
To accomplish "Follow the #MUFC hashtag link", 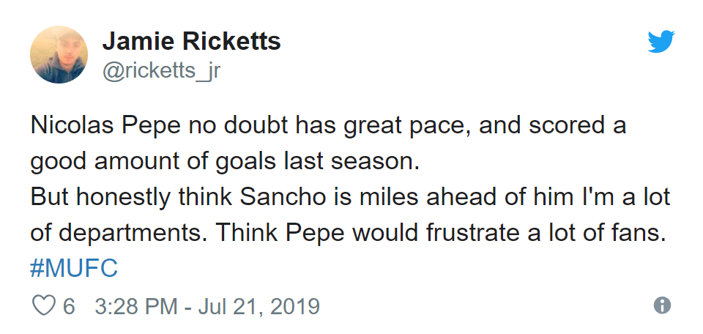I will pos(73,268).
